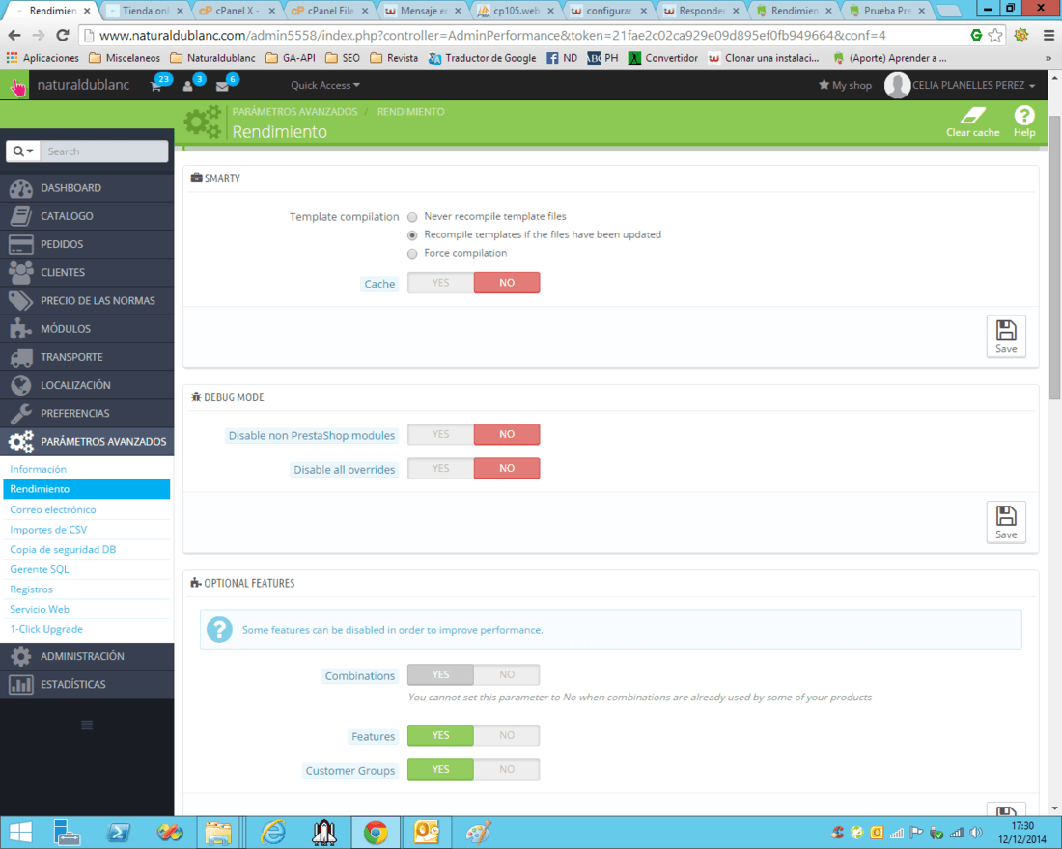This screenshot has height=849, width=1062.
Task: Set Customer Groups option to NO
Action: (507, 769)
